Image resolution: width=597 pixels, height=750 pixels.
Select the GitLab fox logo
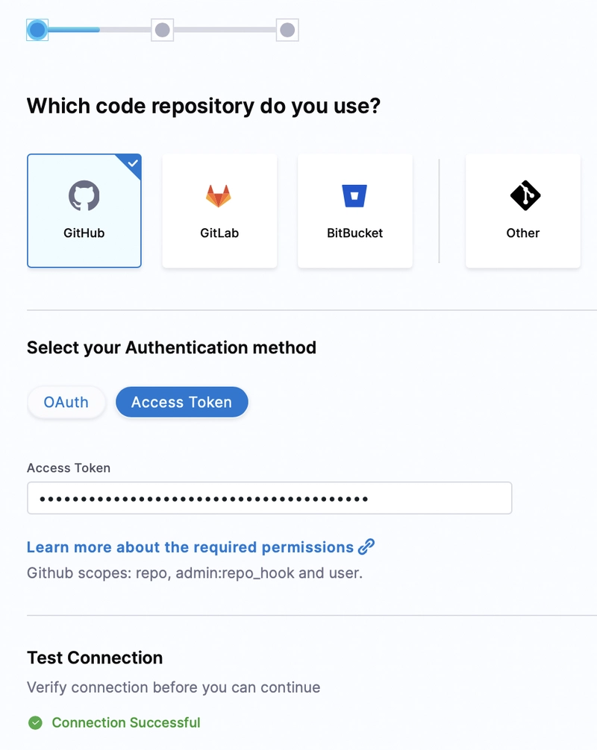(219, 196)
